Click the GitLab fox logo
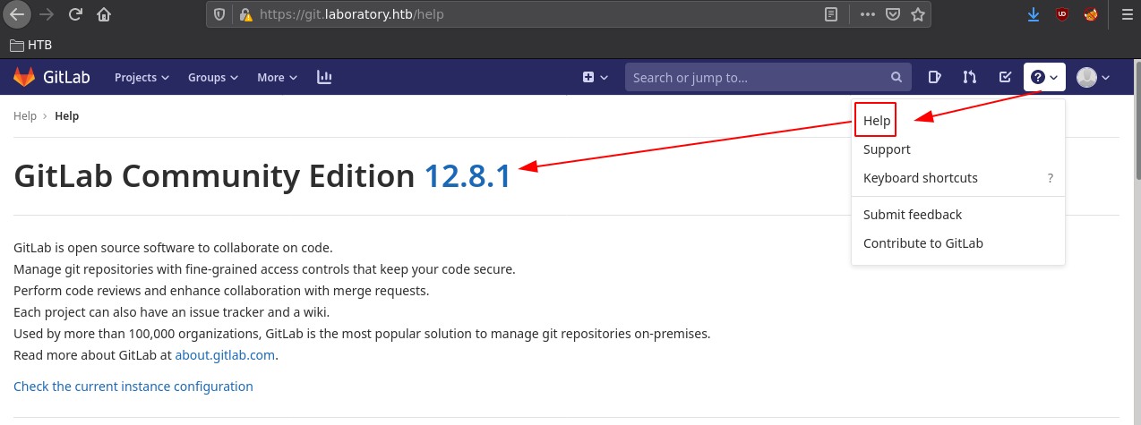The height and width of the screenshot is (425, 1141). 24,78
